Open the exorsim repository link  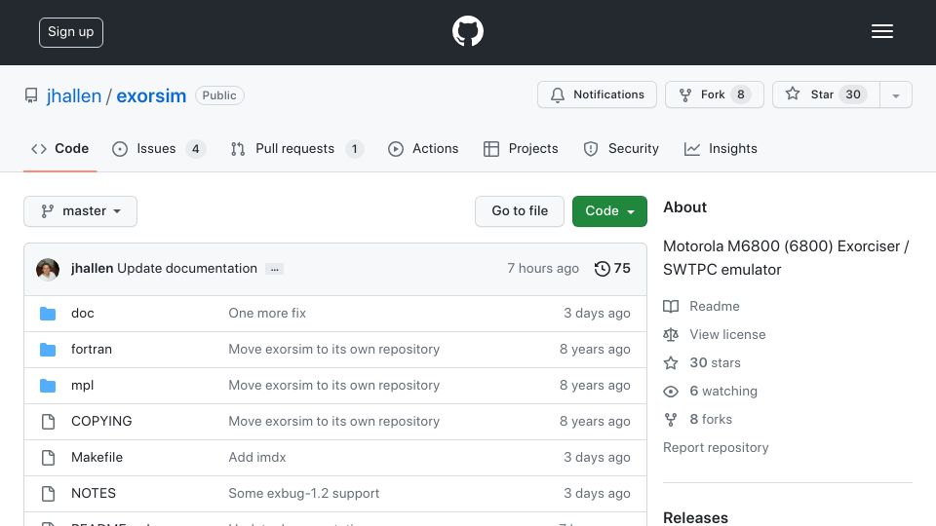point(151,95)
